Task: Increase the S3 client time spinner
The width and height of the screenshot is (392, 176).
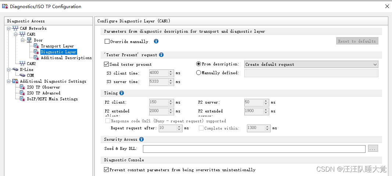Action: click(x=170, y=71)
